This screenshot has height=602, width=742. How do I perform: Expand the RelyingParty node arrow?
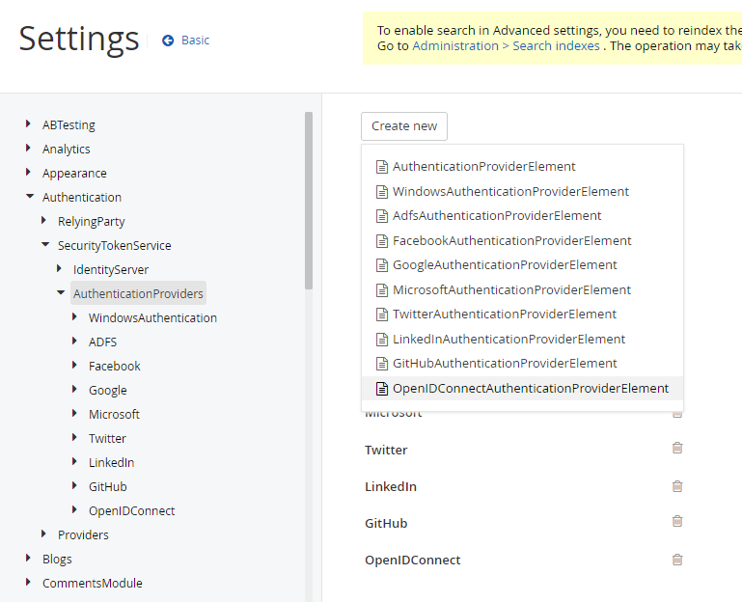click(x=43, y=221)
